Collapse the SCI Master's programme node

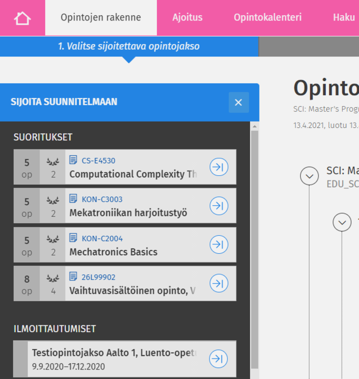click(x=309, y=175)
